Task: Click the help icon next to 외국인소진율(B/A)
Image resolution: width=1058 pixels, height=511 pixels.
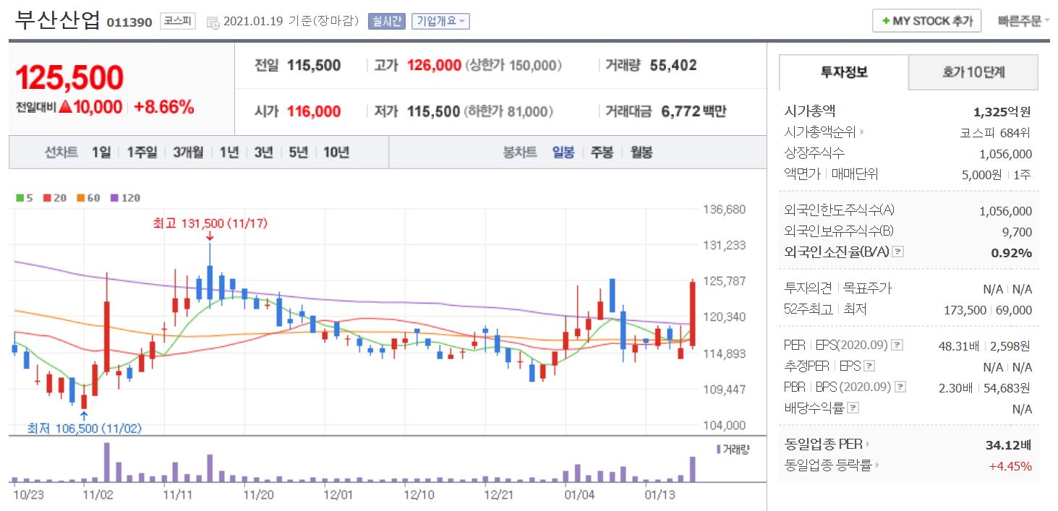Action: (x=898, y=252)
